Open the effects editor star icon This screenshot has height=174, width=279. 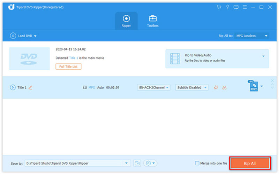coord(216,87)
